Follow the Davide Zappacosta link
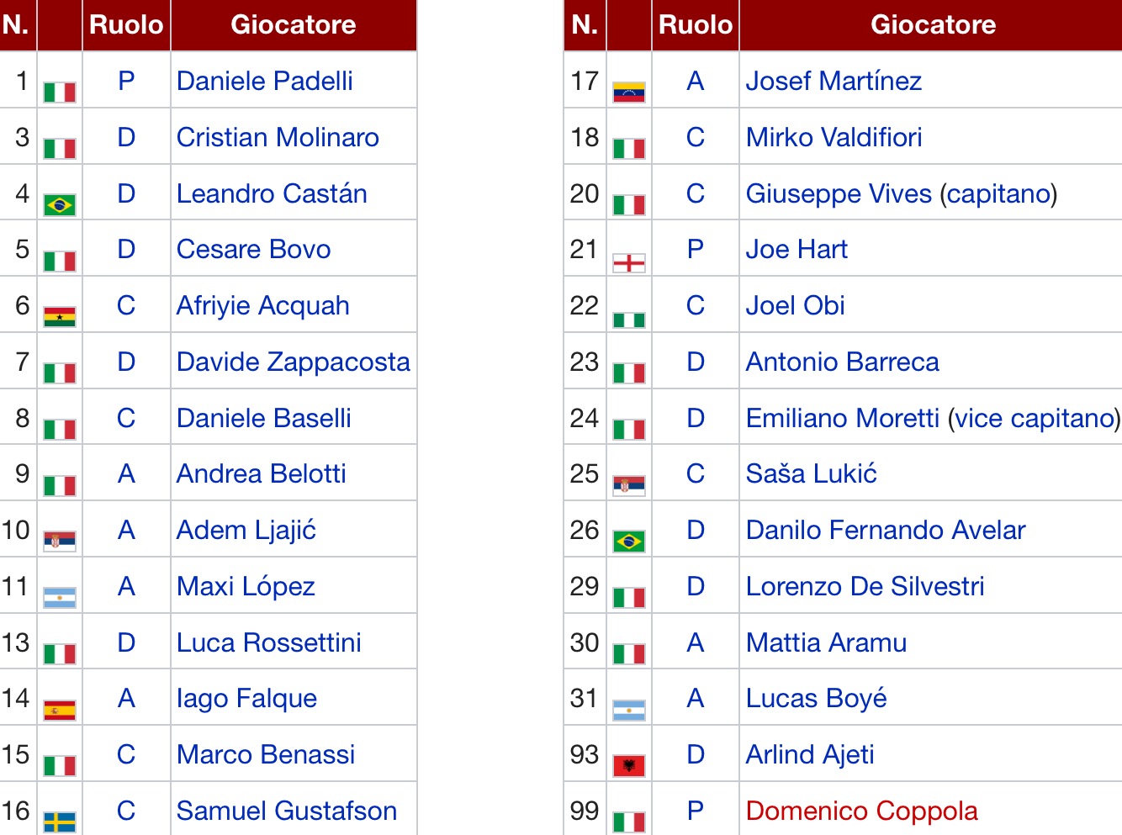 [293, 362]
